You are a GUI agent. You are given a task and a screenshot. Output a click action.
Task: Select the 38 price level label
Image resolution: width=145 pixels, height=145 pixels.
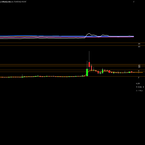(139, 44)
